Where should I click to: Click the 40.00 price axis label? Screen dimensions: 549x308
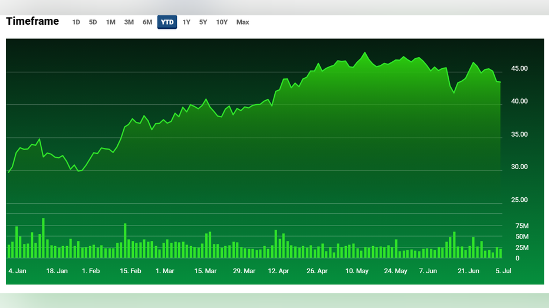[520, 101]
